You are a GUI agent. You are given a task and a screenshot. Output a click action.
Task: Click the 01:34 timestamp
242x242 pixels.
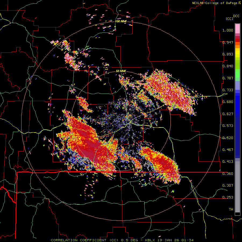pos(187,240)
